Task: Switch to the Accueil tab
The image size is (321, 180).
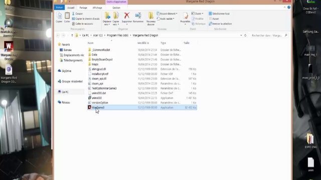Action: [x=71, y=8]
